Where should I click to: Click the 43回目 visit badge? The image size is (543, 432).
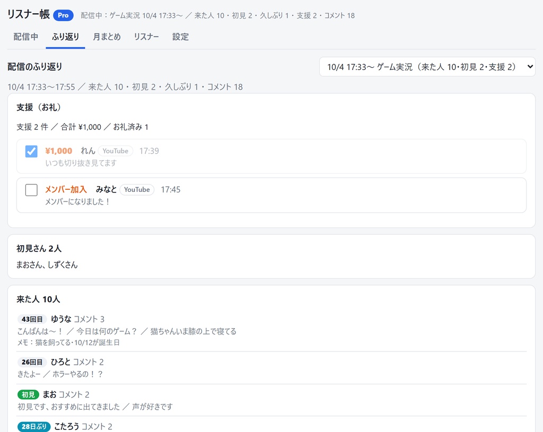pos(32,319)
